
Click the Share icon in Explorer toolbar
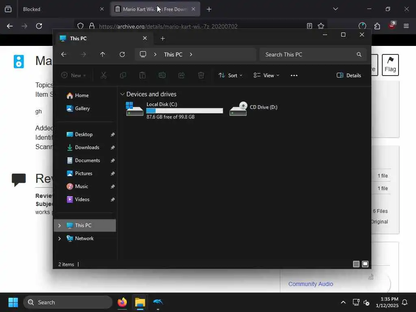coord(182,75)
